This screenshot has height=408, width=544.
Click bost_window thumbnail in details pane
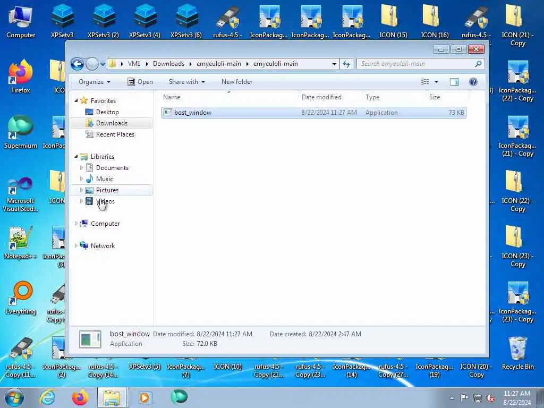(90, 339)
